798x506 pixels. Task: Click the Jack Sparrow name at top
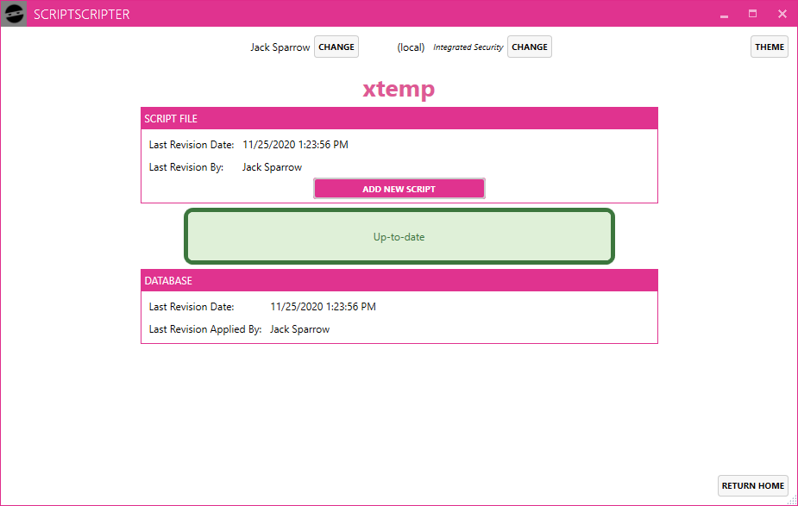pyautogui.click(x=280, y=47)
